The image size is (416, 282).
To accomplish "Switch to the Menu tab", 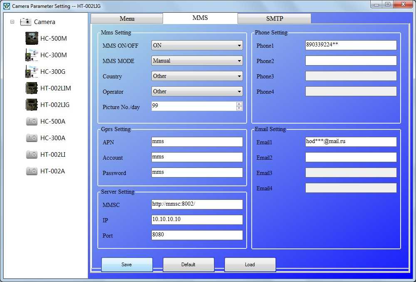I will [x=127, y=19].
